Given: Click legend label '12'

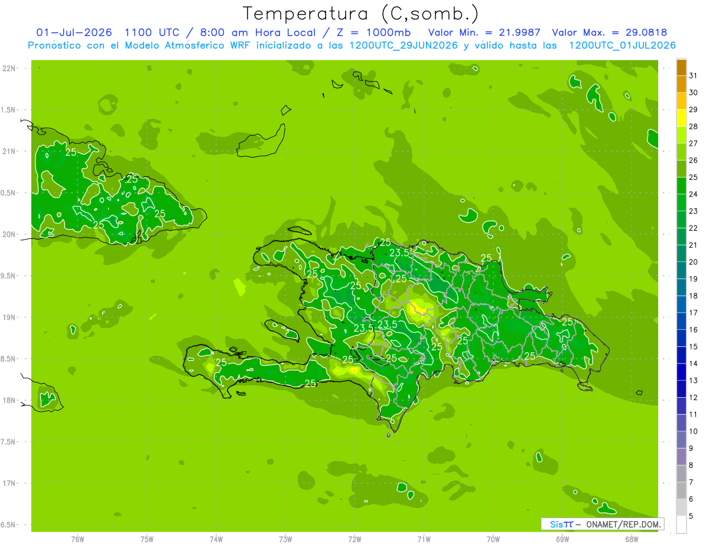Looking at the screenshot, I should pos(693,398).
